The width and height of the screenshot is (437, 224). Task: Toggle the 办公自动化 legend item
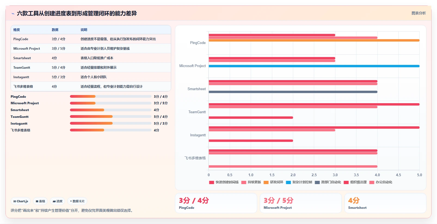coord(381,182)
